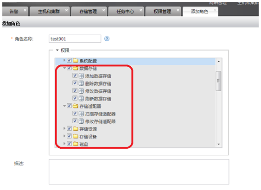Viewport: 261px width, 190px height.
Task: Click the 扫描存储适配器 database icon
Action: click(81, 114)
